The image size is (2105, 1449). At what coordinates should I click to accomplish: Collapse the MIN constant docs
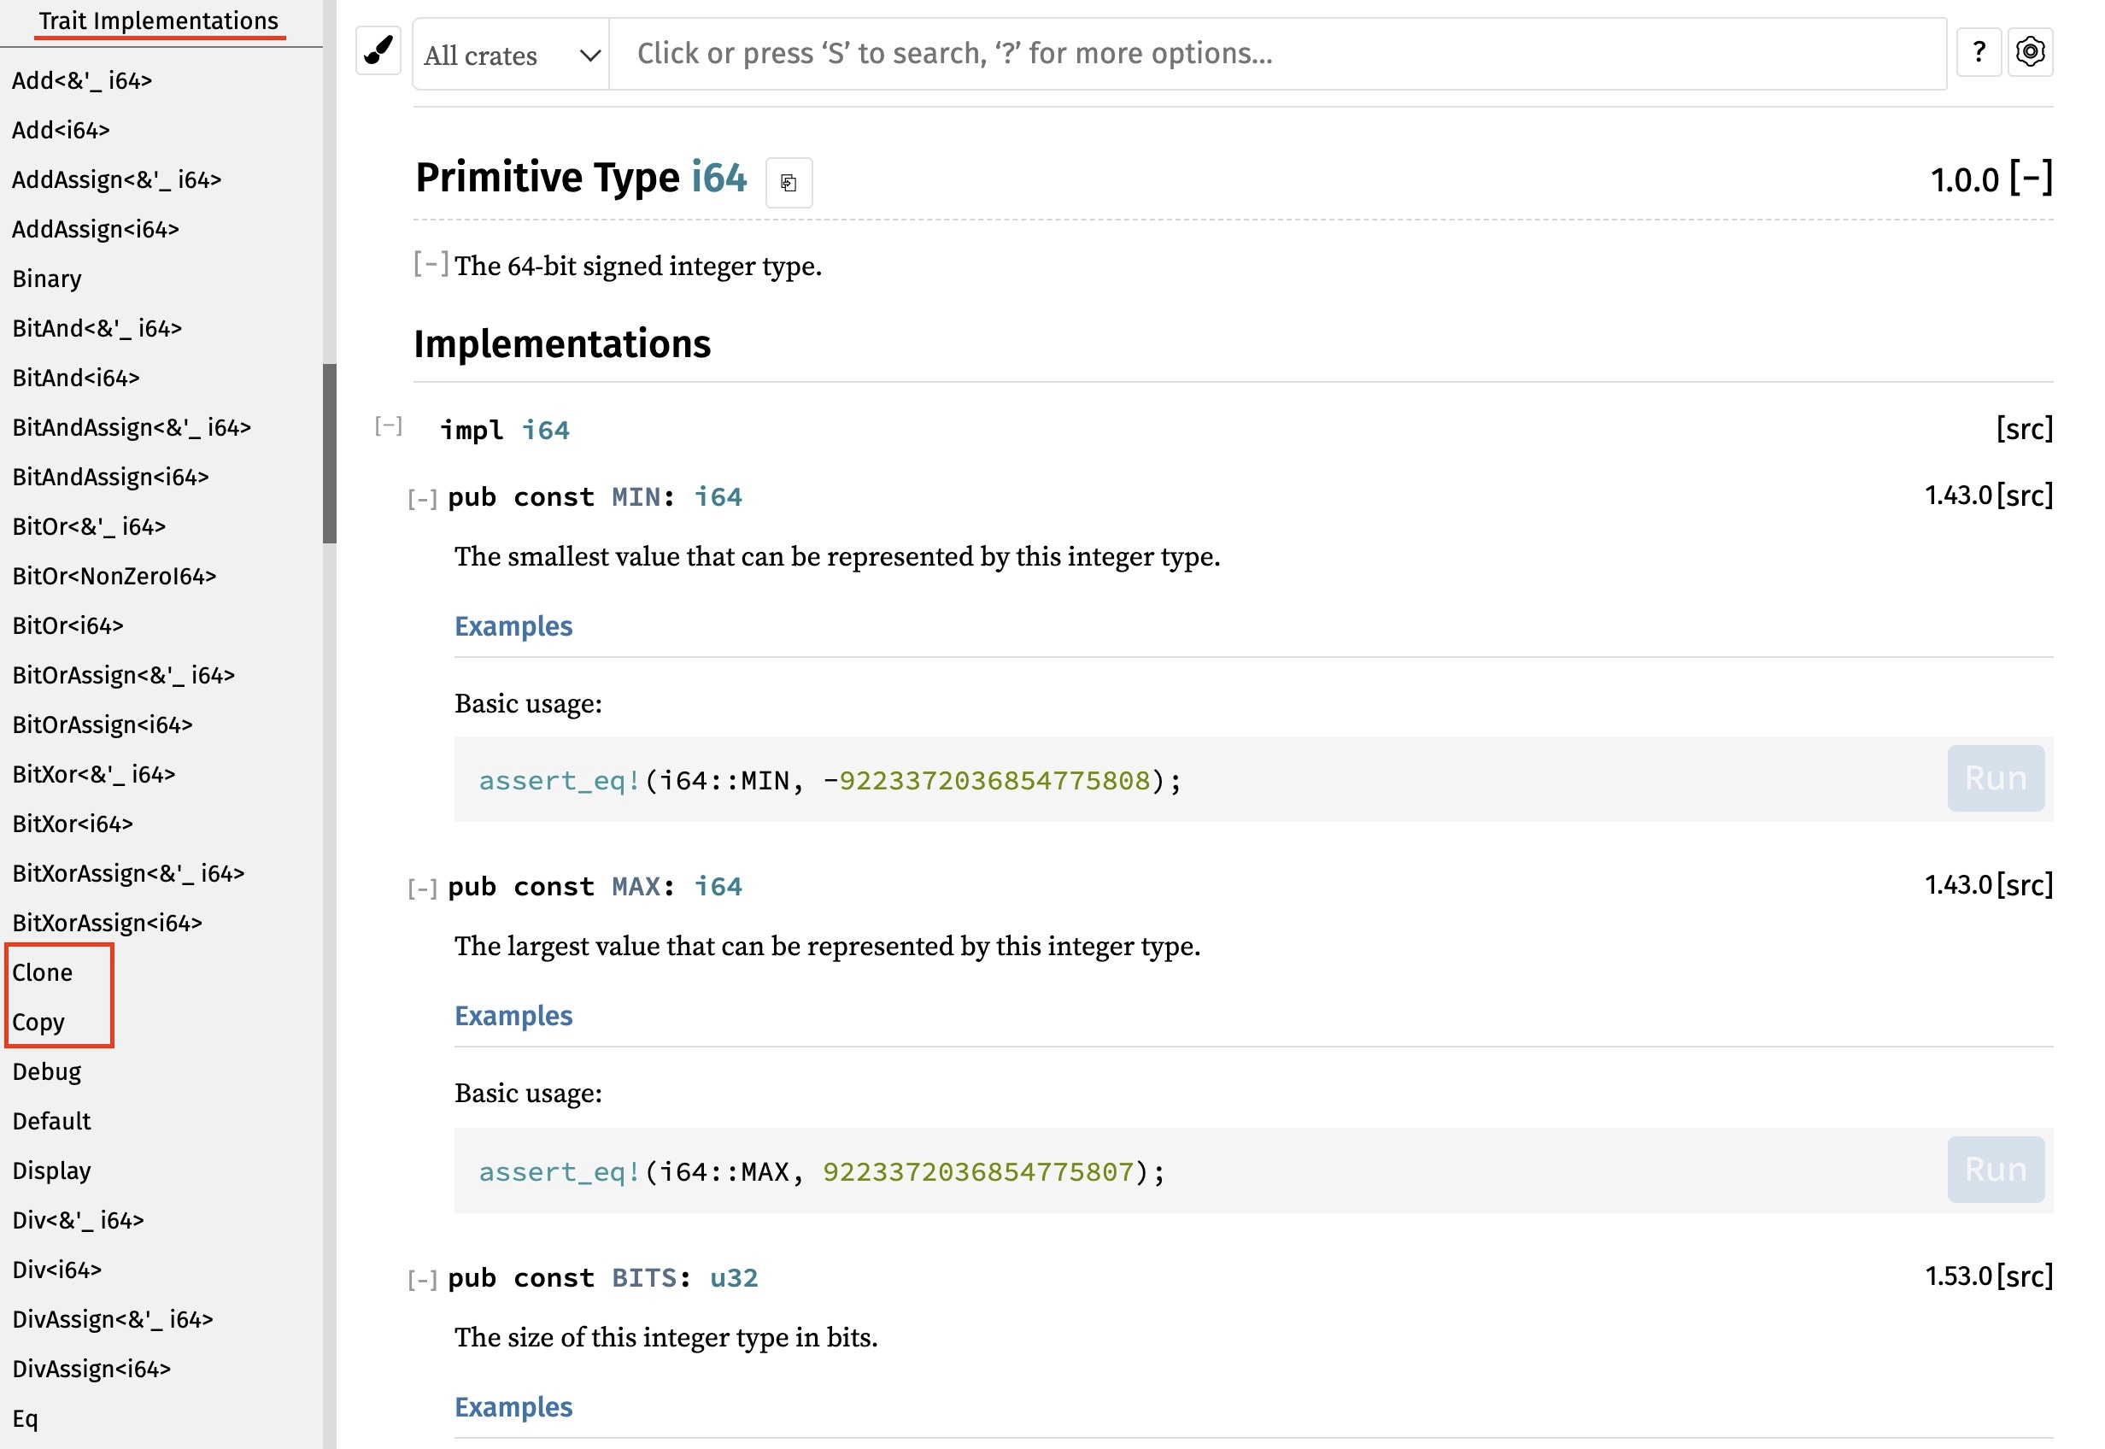pos(422,498)
